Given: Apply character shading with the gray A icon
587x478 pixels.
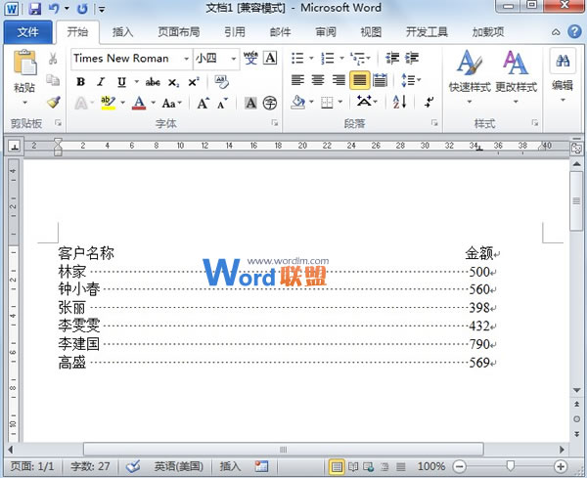Looking at the screenshot, I should pos(250,103).
